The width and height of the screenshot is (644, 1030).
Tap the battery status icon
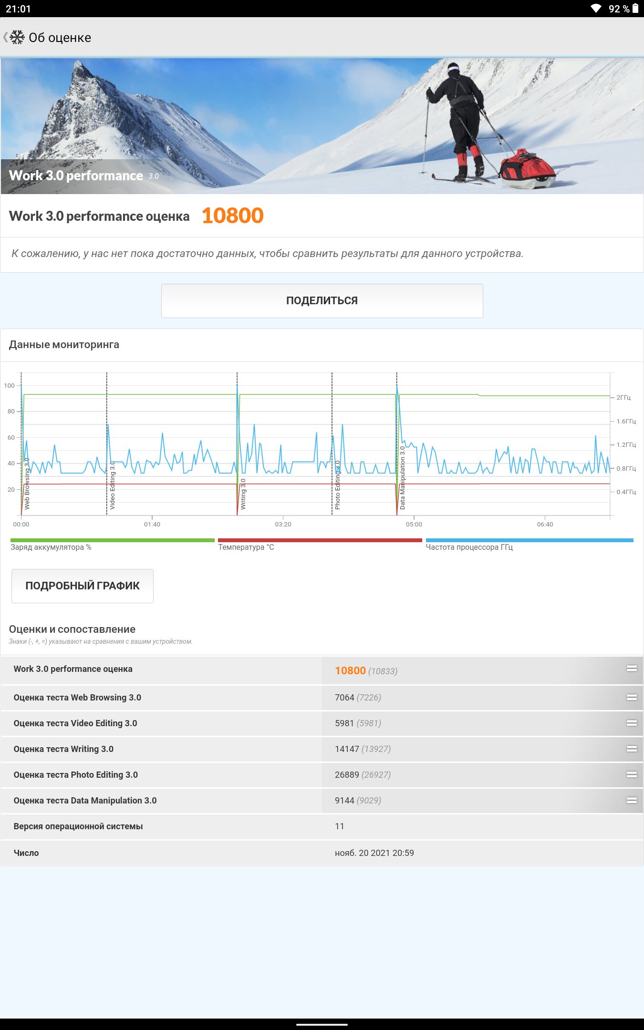pyautogui.click(x=635, y=9)
